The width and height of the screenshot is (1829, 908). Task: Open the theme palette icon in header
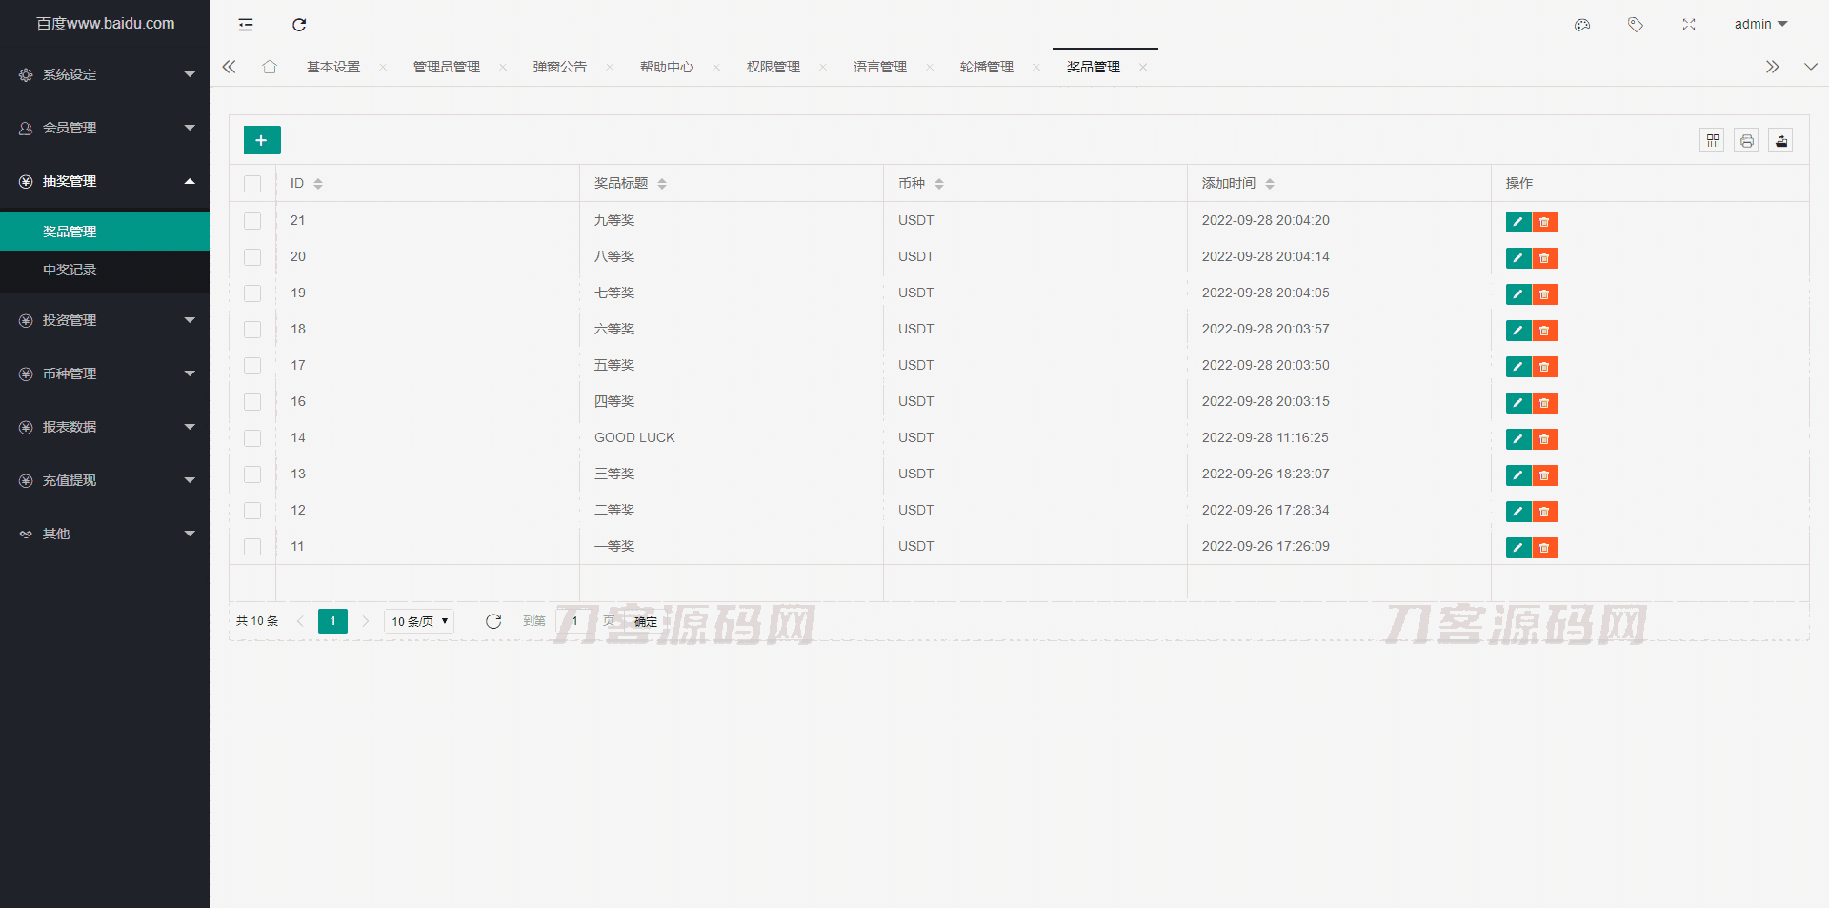pyautogui.click(x=1582, y=25)
